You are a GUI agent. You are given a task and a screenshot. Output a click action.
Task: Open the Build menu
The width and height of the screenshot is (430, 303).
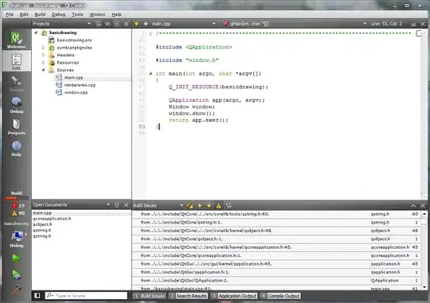click(x=40, y=14)
